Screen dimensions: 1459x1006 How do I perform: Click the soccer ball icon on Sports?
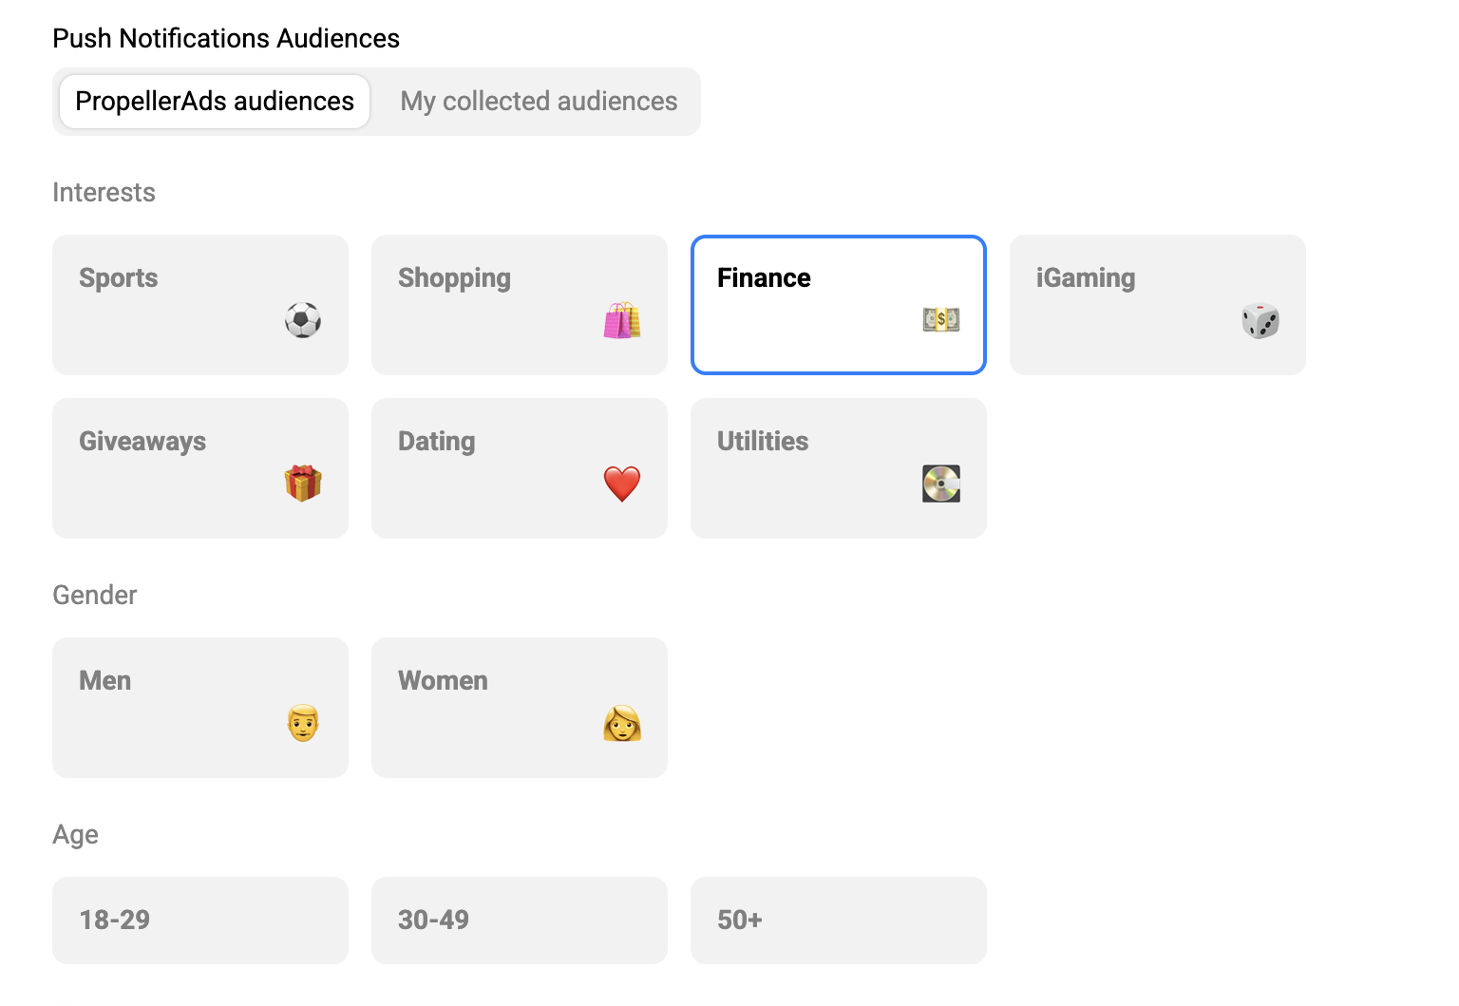pos(303,320)
